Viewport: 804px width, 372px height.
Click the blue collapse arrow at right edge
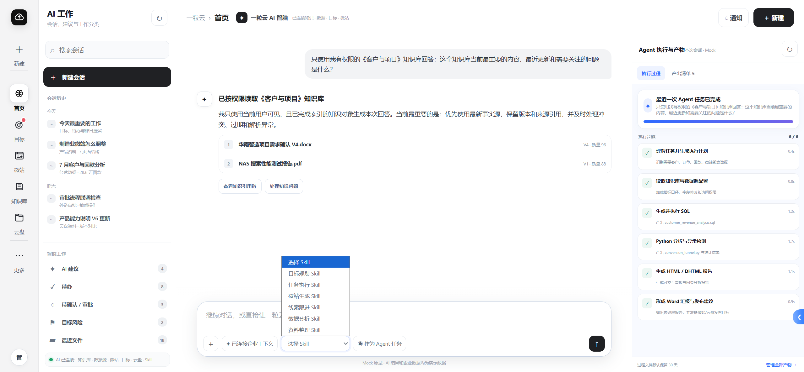coord(799,317)
